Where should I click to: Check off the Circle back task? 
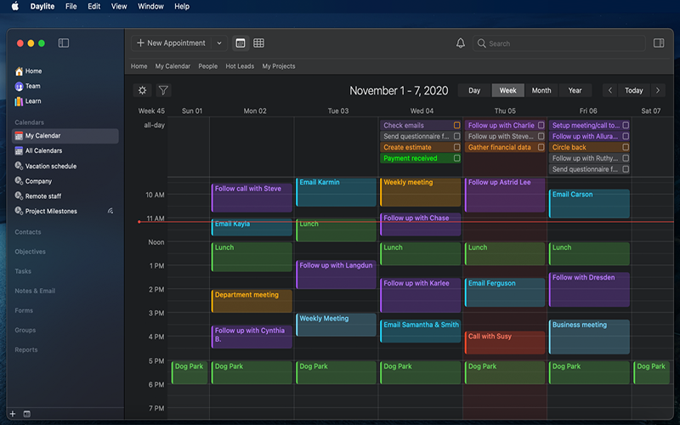pos(626,147)
